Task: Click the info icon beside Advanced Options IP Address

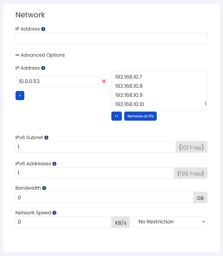Action: [x=43, y=68]
